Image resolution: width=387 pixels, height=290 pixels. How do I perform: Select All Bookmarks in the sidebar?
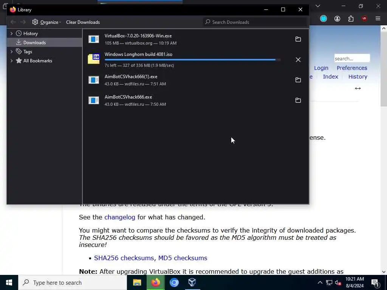tap(37, 61)
